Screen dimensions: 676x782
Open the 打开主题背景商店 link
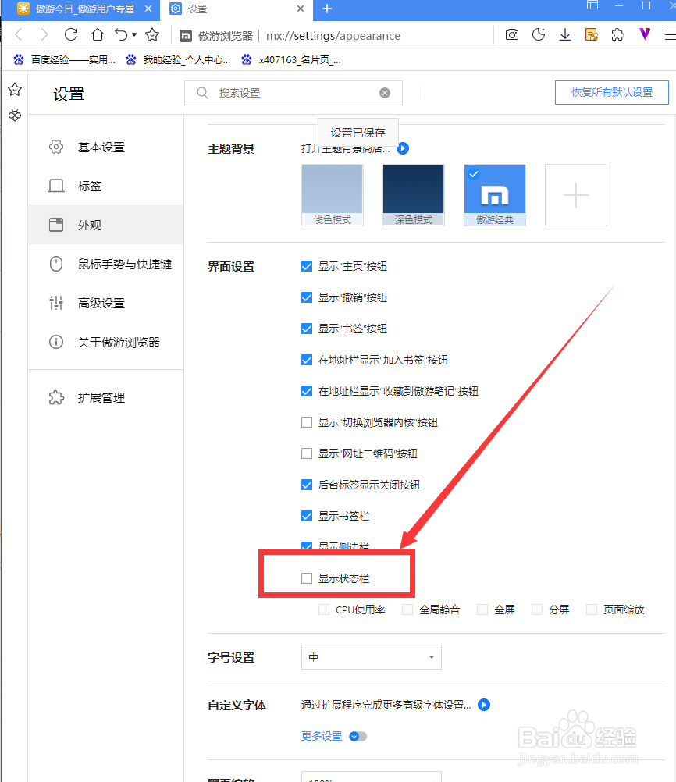403,148
